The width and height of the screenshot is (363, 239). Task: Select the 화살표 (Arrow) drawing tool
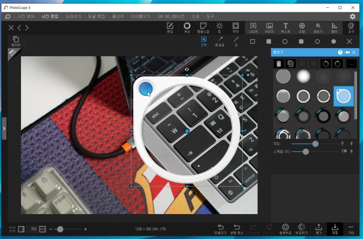click(220, 42)
